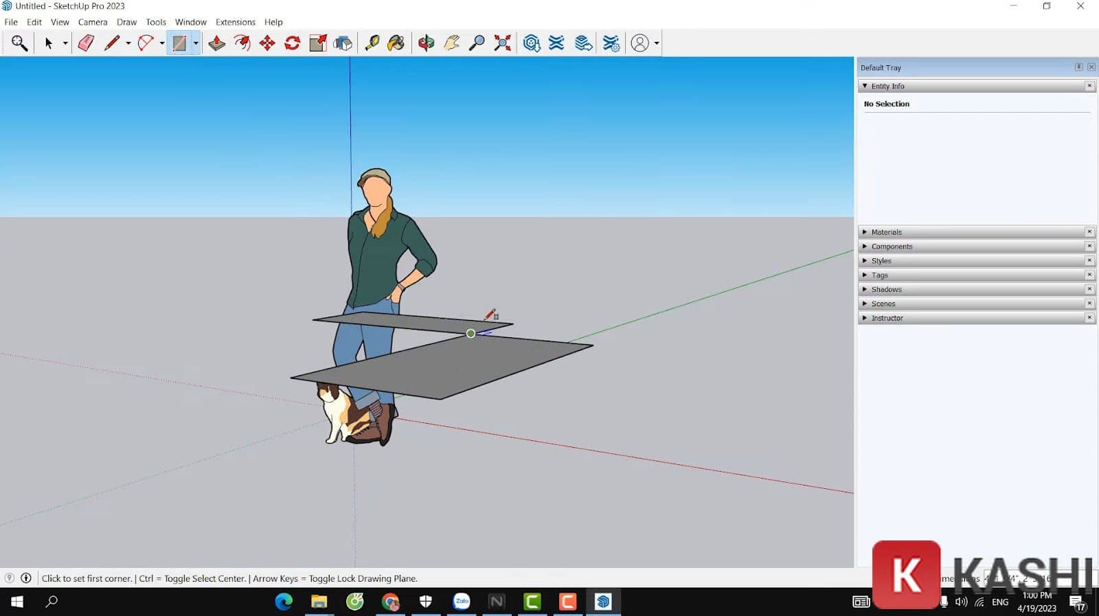Pick the Tape Measure tool

(x=372, y=43)
